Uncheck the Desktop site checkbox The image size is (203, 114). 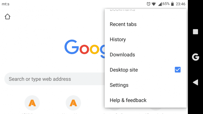(x=178, y=70)
